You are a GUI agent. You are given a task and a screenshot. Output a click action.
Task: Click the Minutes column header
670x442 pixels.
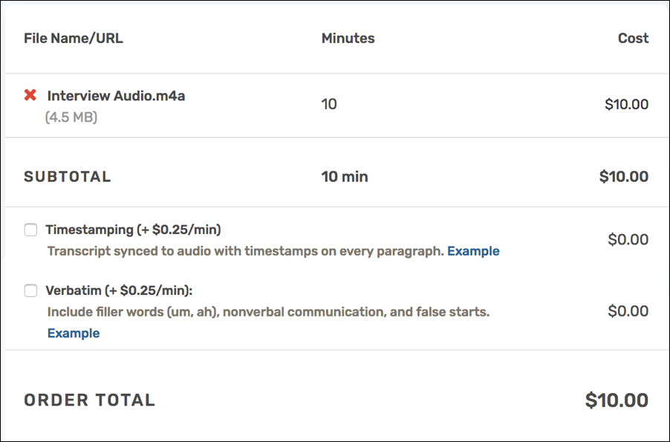click(x=348, y=38)
